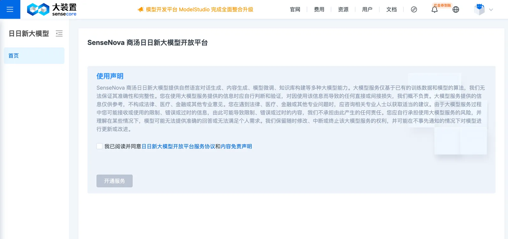Check the agreement checkbox
The width and height of the screenshot is (508, 239).
[99, 146]
